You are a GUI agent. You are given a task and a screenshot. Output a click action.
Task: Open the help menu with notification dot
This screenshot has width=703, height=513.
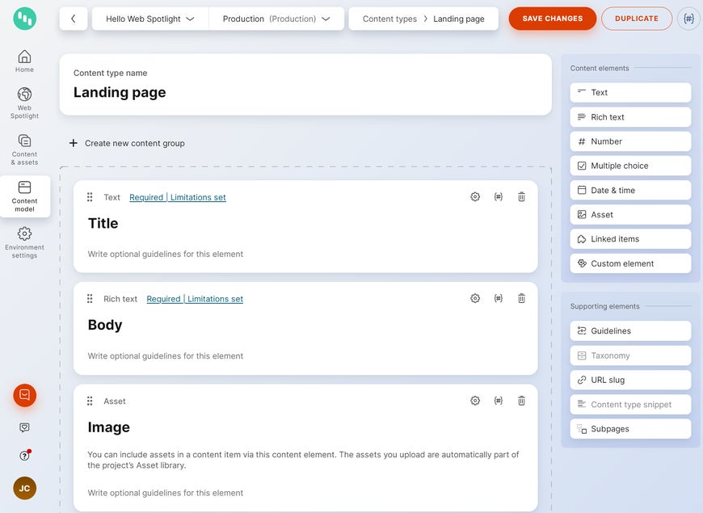coord(24,455)
